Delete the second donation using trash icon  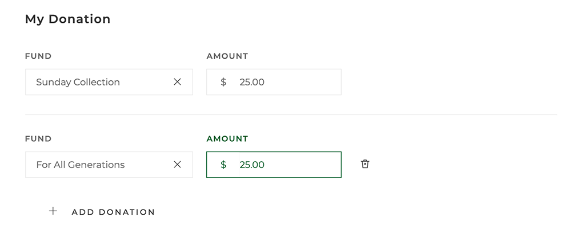[365, 164]
